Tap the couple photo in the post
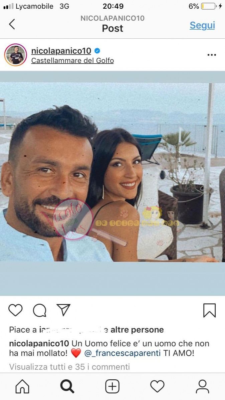 tap(112, 172)
